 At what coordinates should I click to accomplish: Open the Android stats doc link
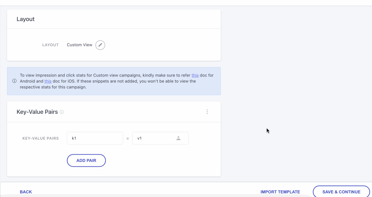coord(195,75)
